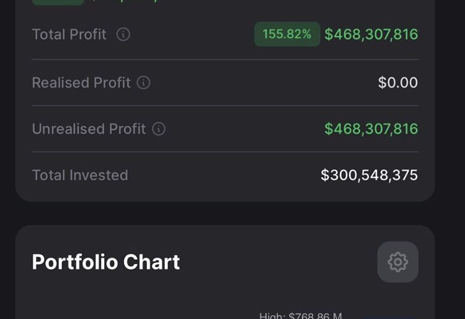This screenshot has width=465, height=319.
Task: Tap the Unrealised Profit amount in green
Action: pos(371,129)
